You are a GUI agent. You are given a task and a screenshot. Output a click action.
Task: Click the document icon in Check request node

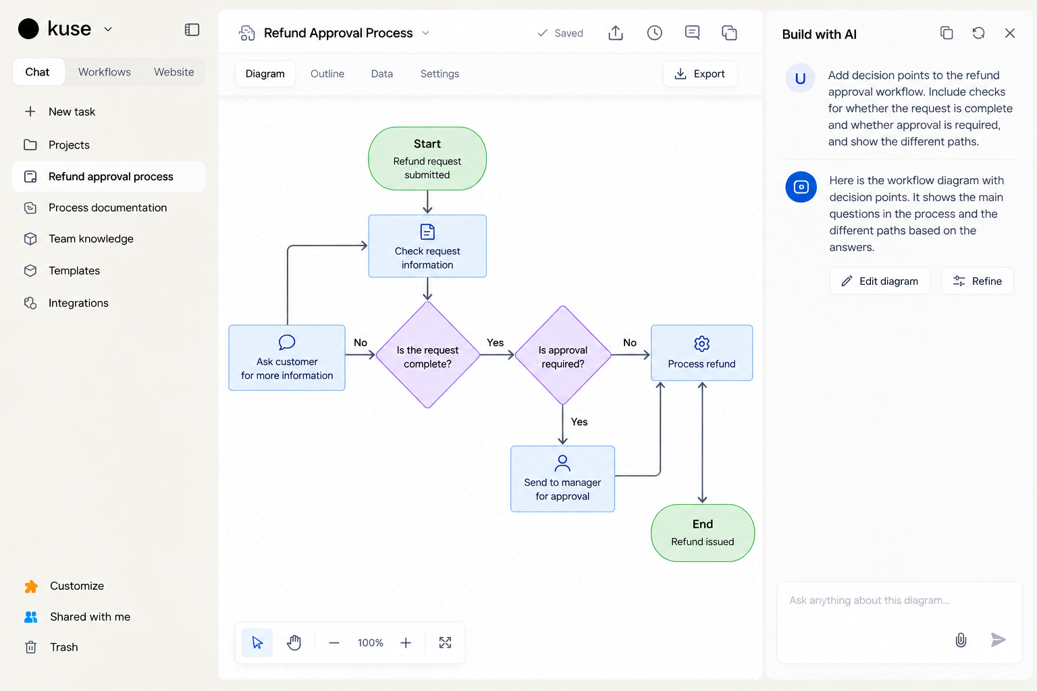tap(427, 232)
